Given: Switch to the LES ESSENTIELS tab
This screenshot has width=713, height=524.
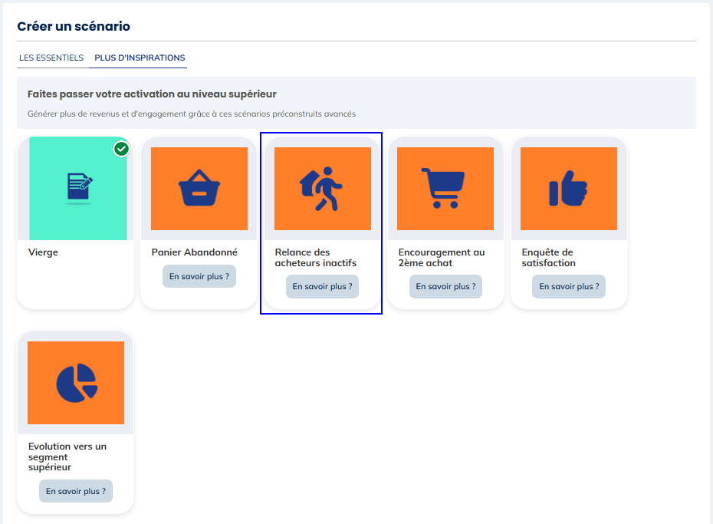Looking at the screenshot, I should (x=51, y=58).
